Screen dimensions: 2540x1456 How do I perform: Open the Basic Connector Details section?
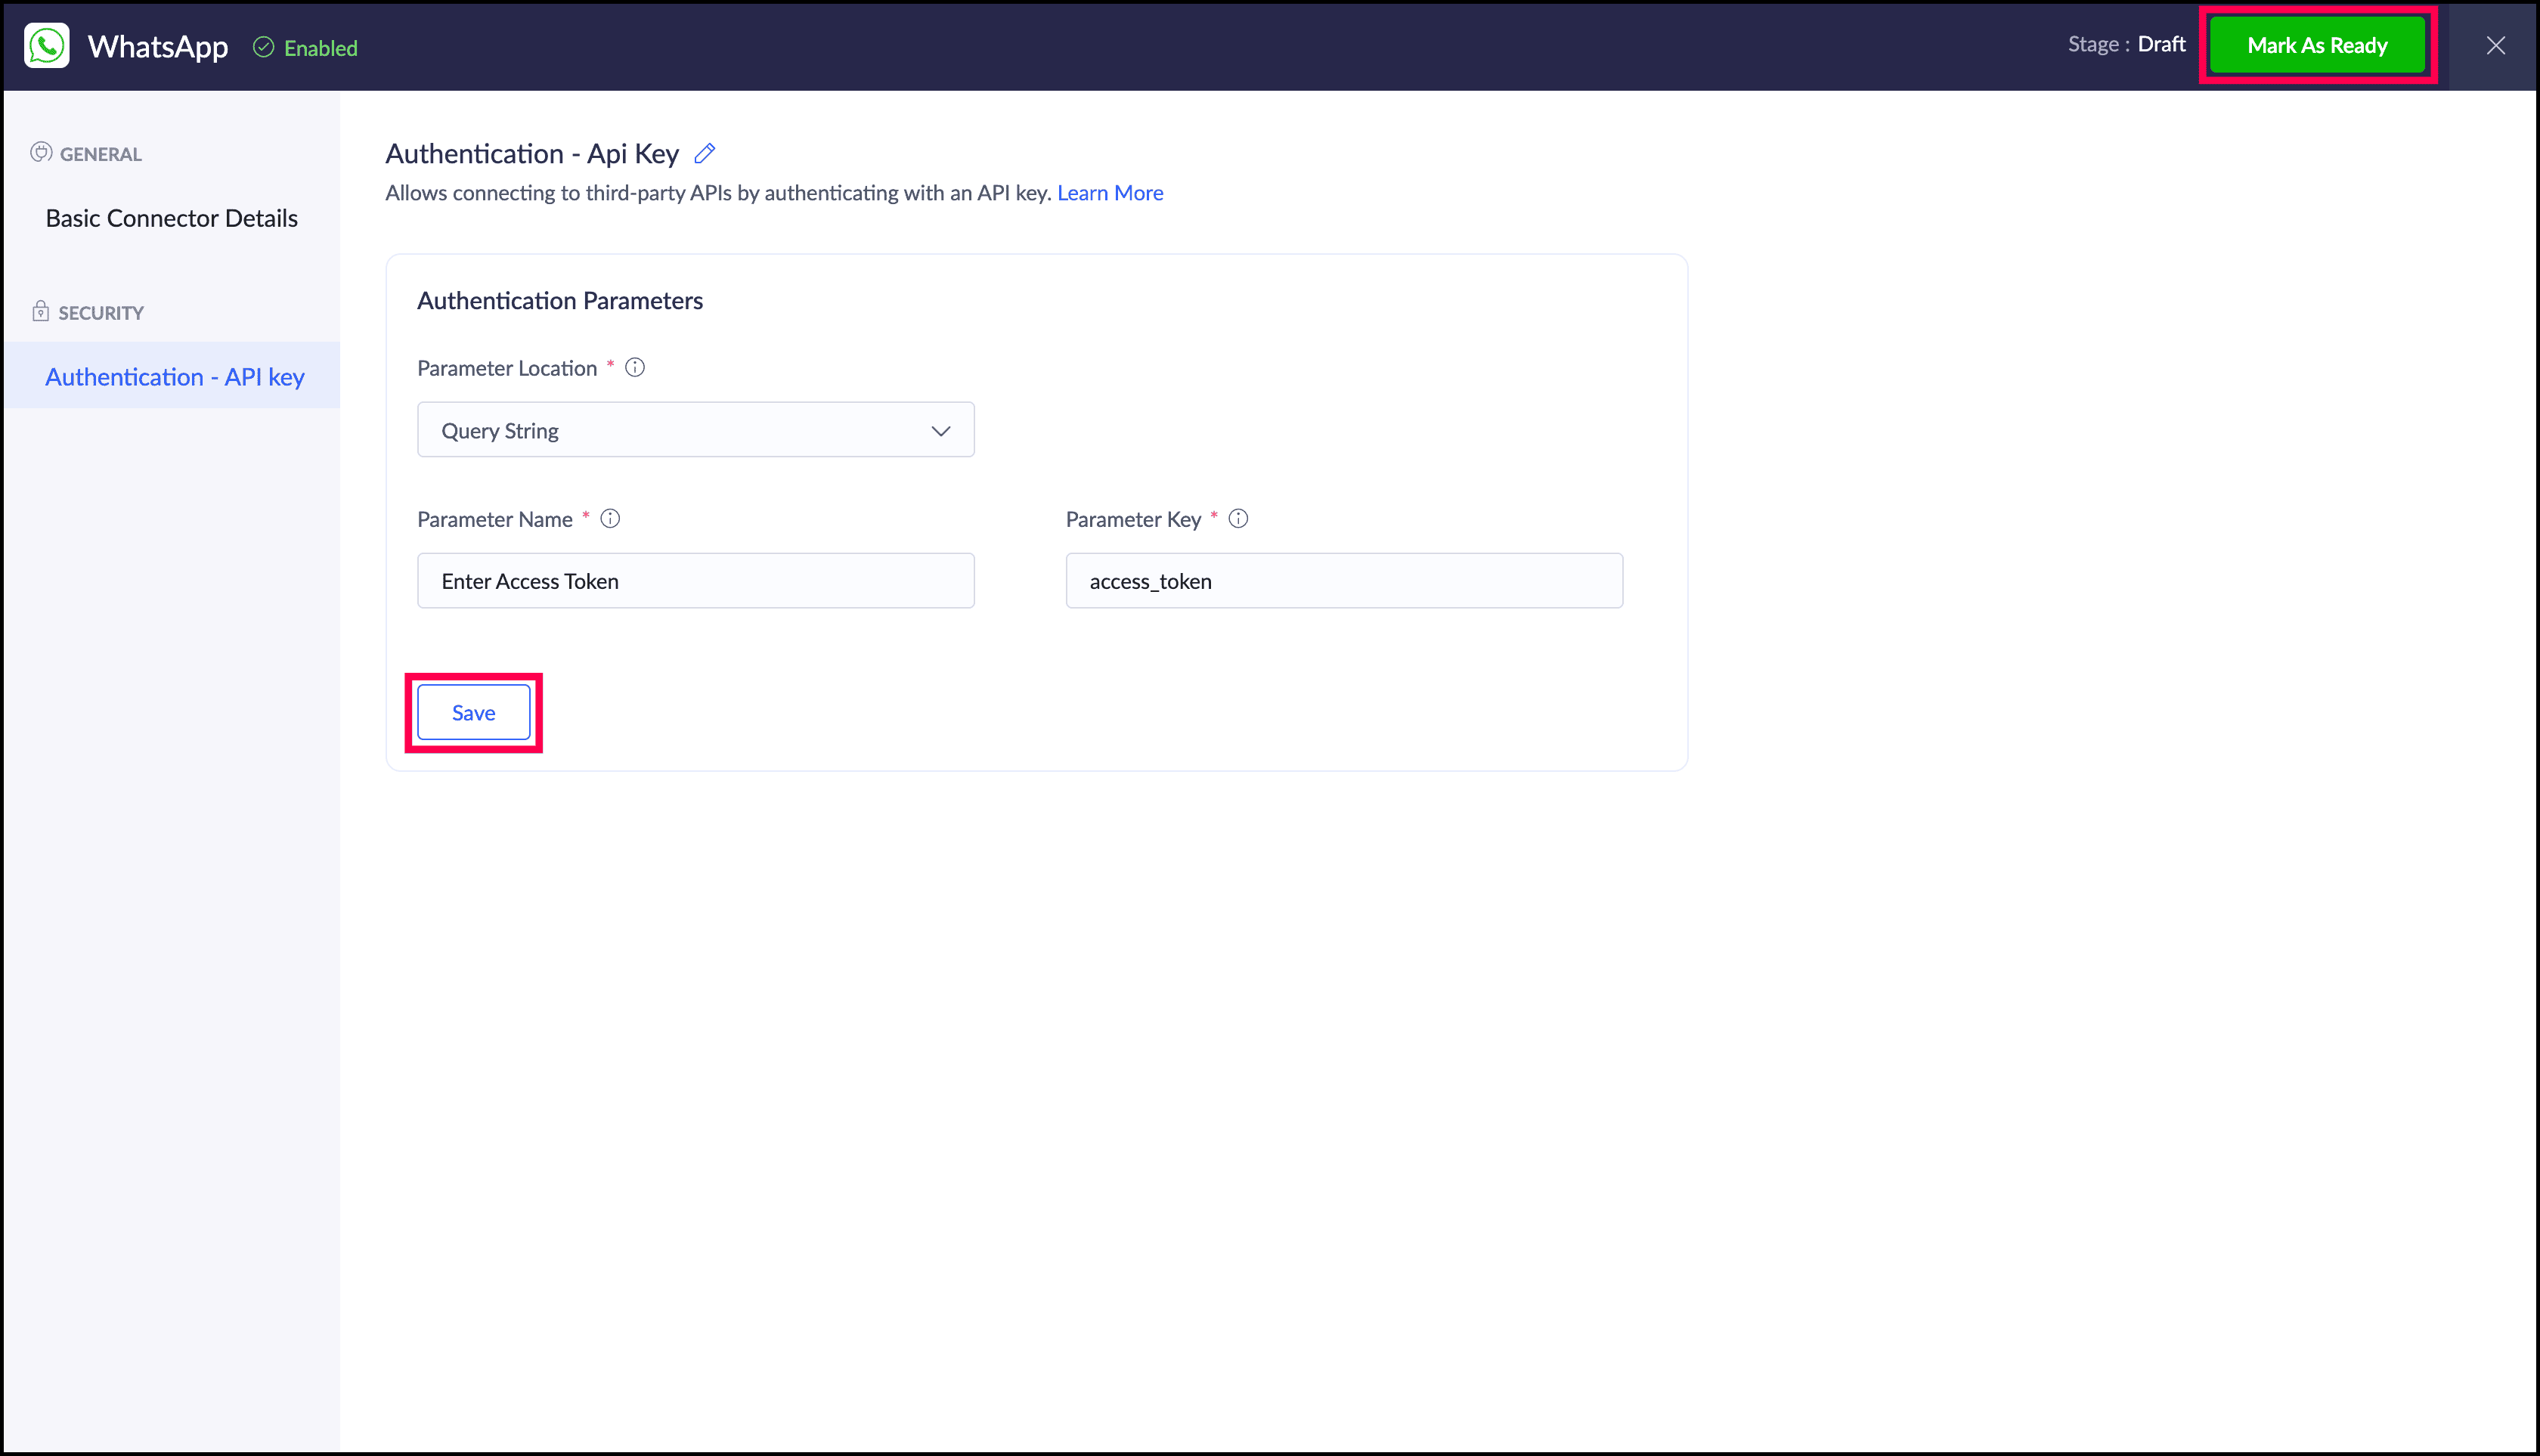point(171,218)
